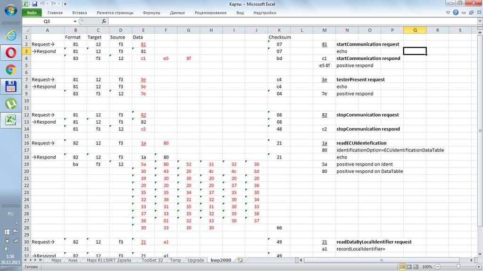Image resolution: width=483 pixels, height=271 pixels.
Task: Open uTorrent from the taskbar
Action: [11, 104]
